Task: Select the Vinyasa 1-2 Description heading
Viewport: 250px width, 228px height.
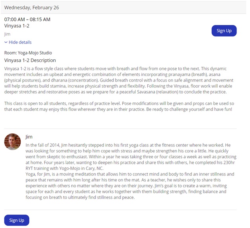Action: coord(30,60)
